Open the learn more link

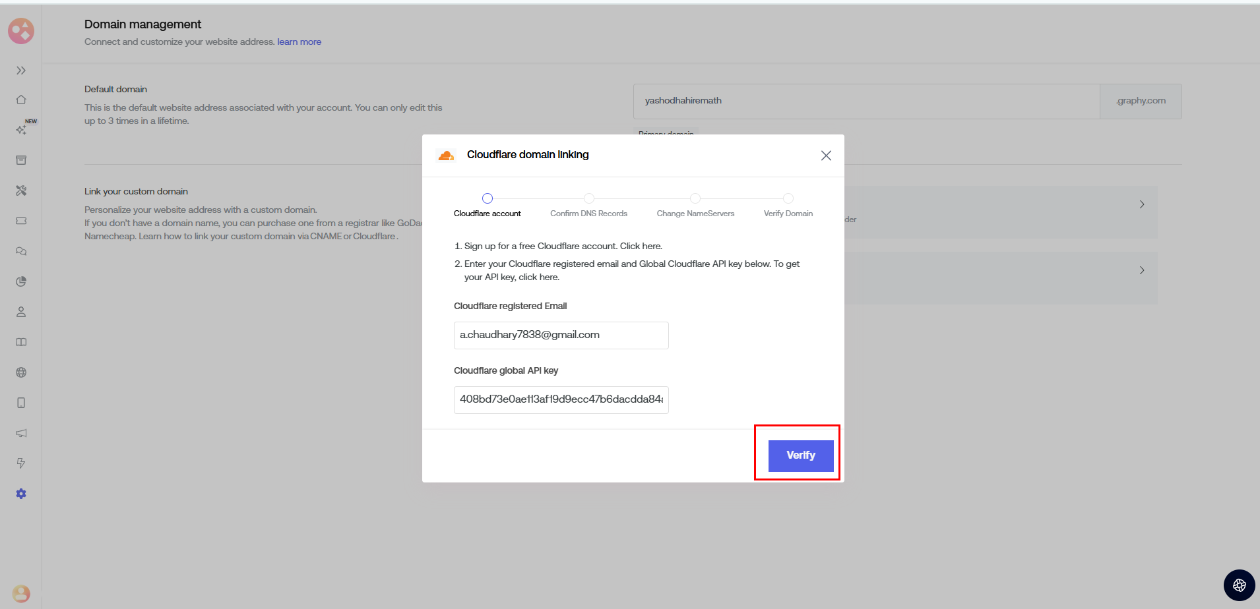click(299, 42)
